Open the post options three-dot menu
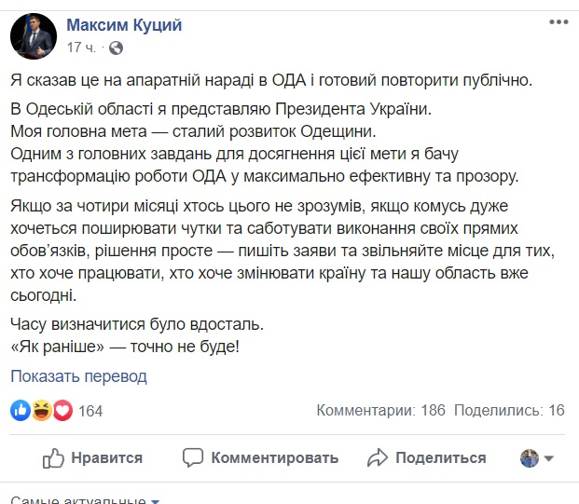579x504 pixels. [557, 22]
